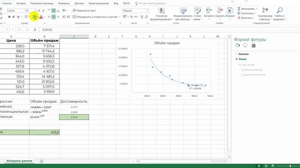Screen dimensions: 300x168
Task: Open the font size dropdown
Action: click(x=35, y=11)
